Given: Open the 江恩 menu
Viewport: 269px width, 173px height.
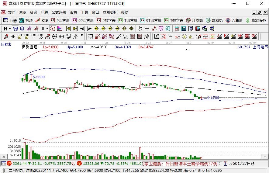Looking at the screenshot, I should [44, 12].
